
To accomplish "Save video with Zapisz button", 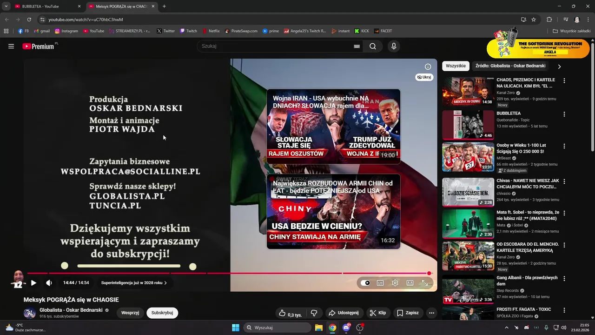I will pos(408,313).
